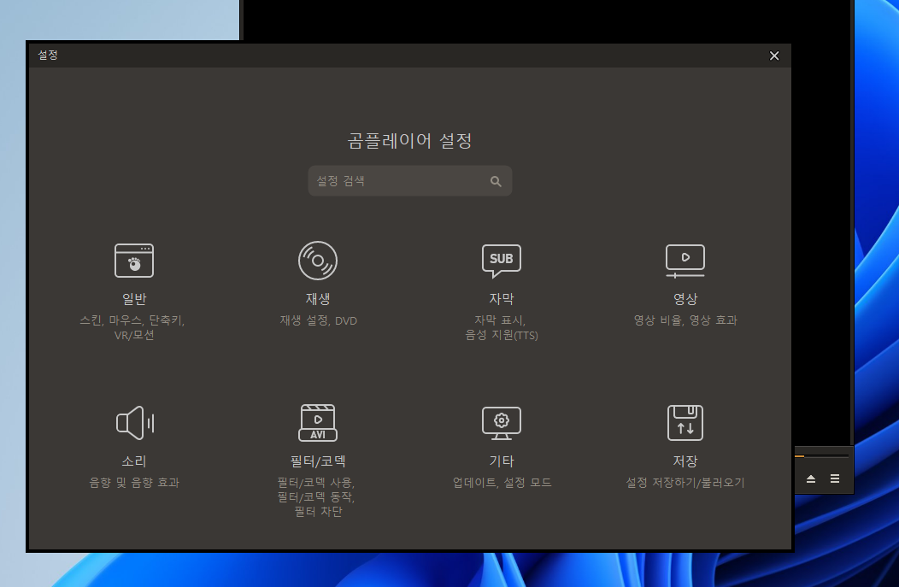Click the 스킨, 마우스, 단축키, VR/모션 description
The height and width of the screenshot is (587, 899).
pos(132,327)
